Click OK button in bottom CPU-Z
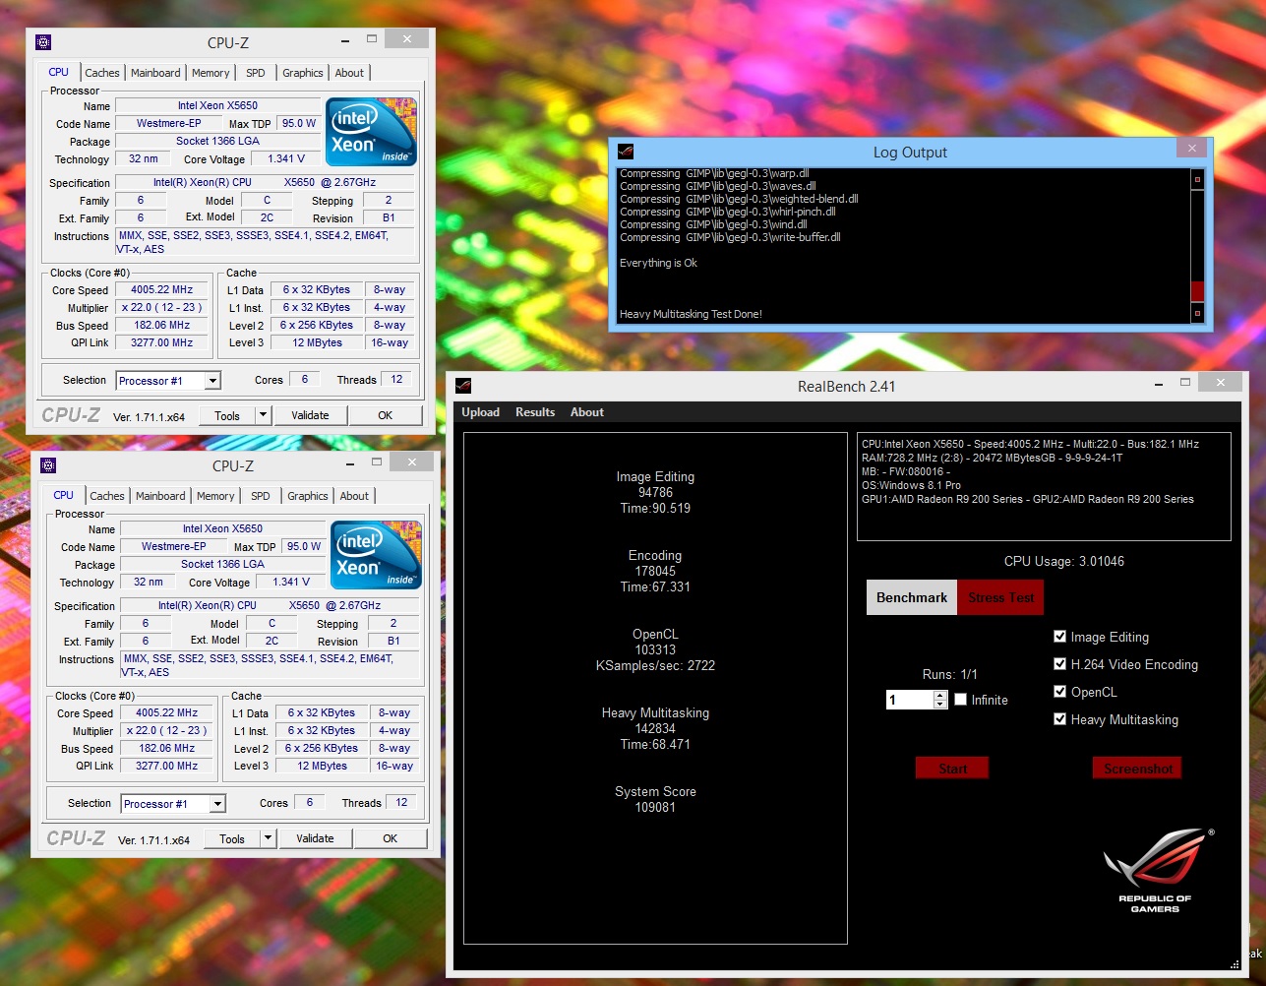1266x986 pixels. pos(391,838)
